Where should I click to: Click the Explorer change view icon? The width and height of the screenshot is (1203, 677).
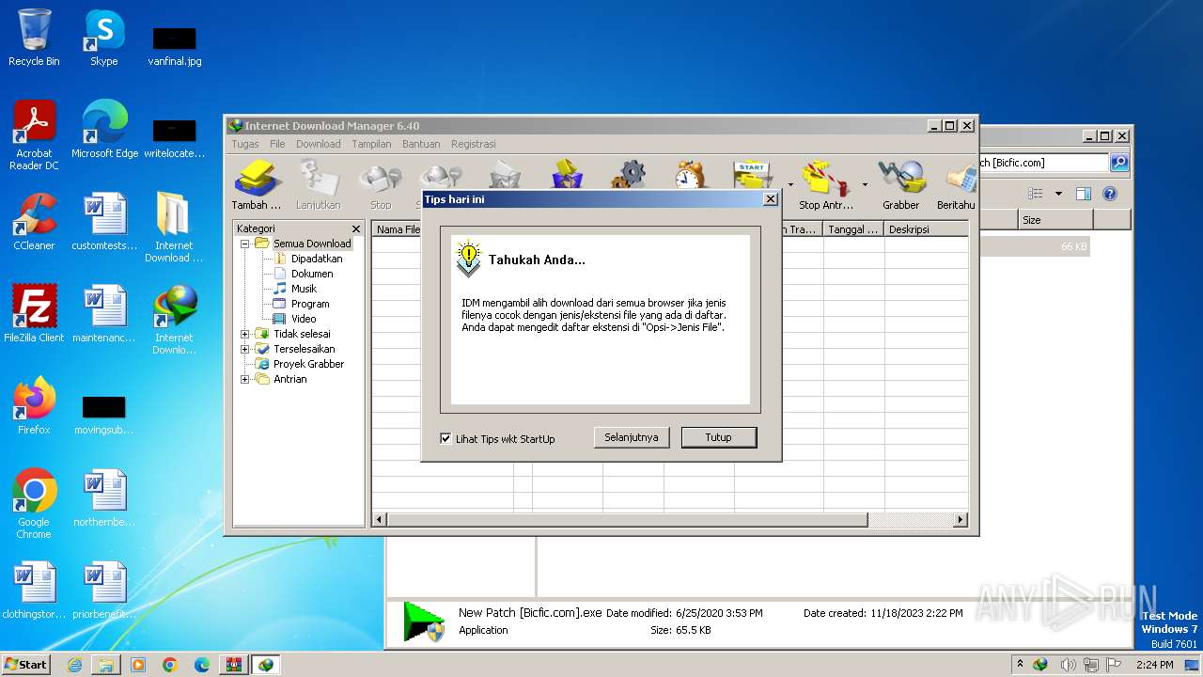coord(1036,194)
